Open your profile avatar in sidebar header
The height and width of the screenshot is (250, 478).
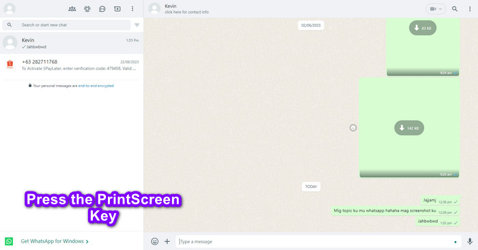10,9
